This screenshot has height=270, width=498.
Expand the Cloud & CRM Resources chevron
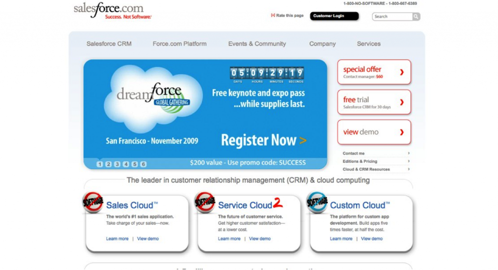tap(409, 169)
